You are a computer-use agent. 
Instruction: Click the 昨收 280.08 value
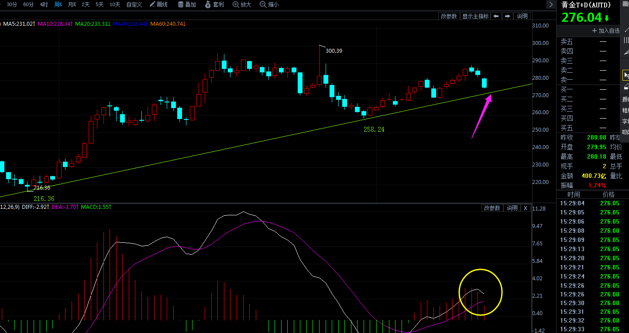click(597, 137)
